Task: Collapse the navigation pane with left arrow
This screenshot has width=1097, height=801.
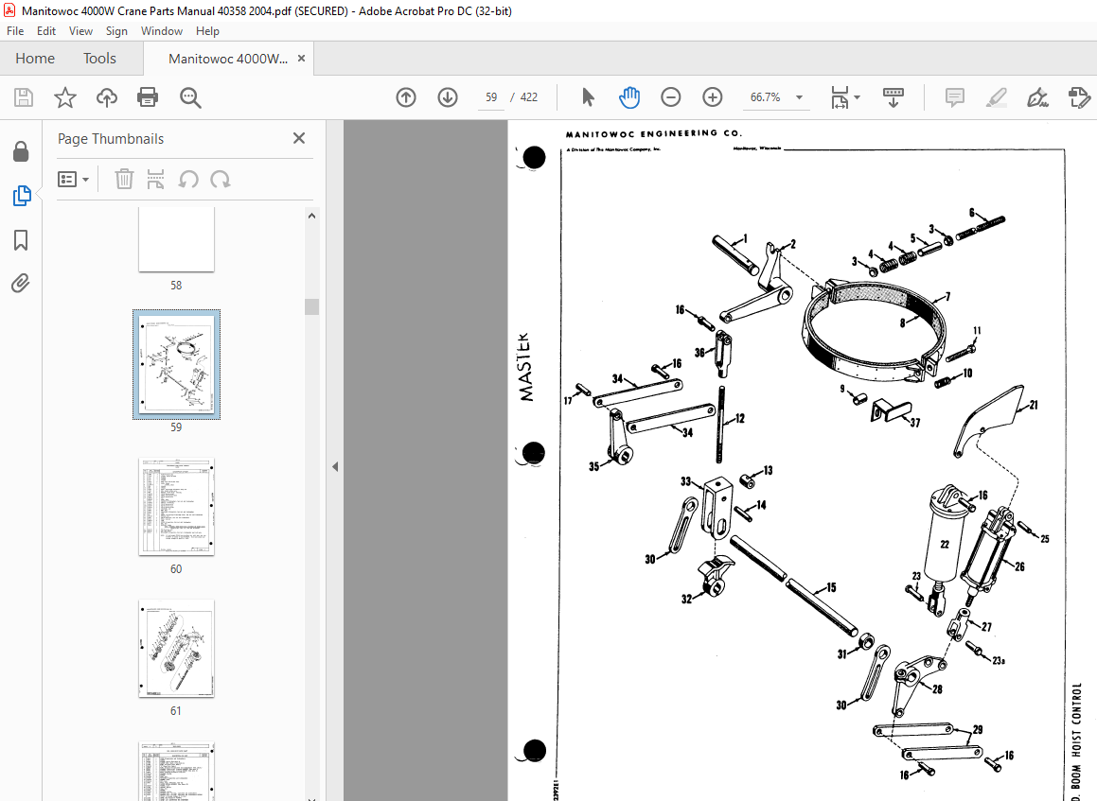Action: click(x=335, y=466)
